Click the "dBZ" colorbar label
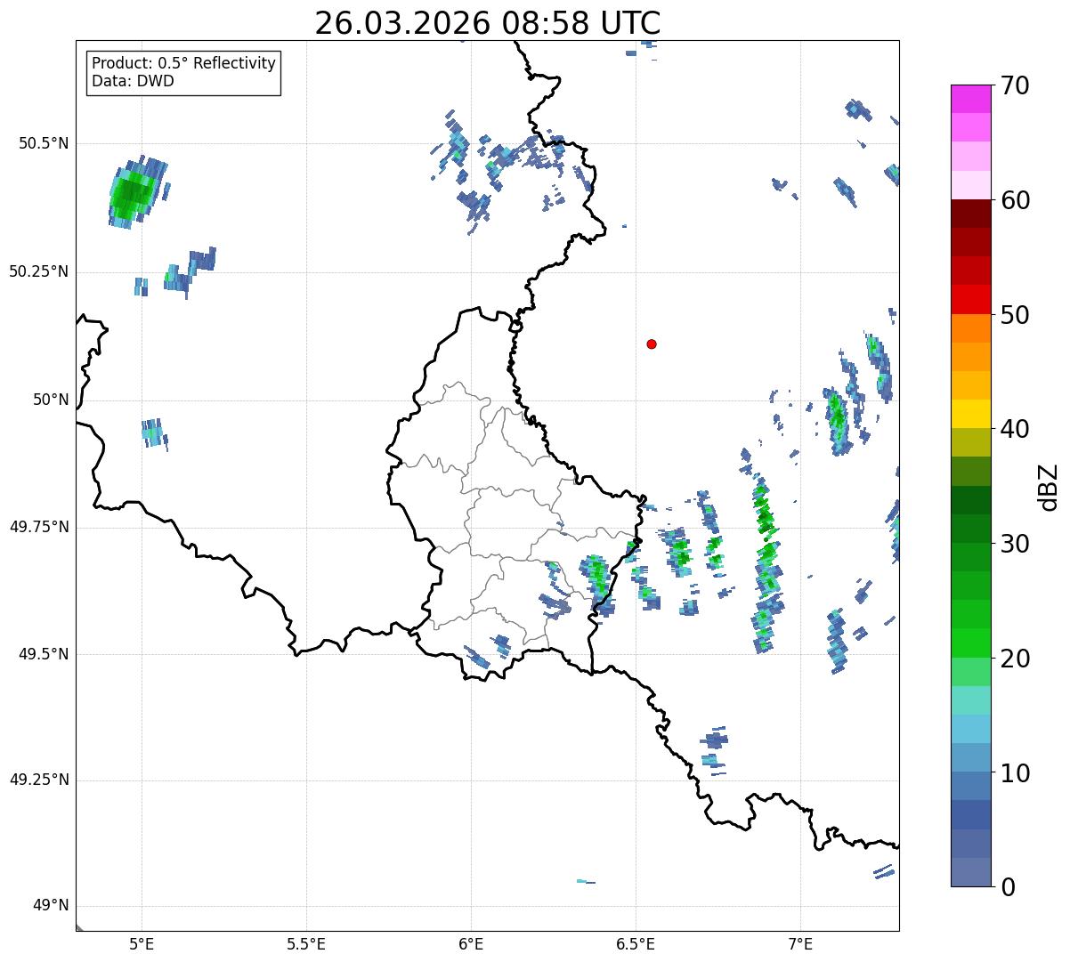This screenshot has height=962, width=1070. [x=1050, y=487]
